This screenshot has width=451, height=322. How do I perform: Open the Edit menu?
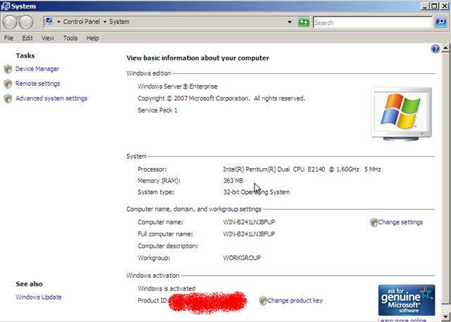tap(27, 38)
